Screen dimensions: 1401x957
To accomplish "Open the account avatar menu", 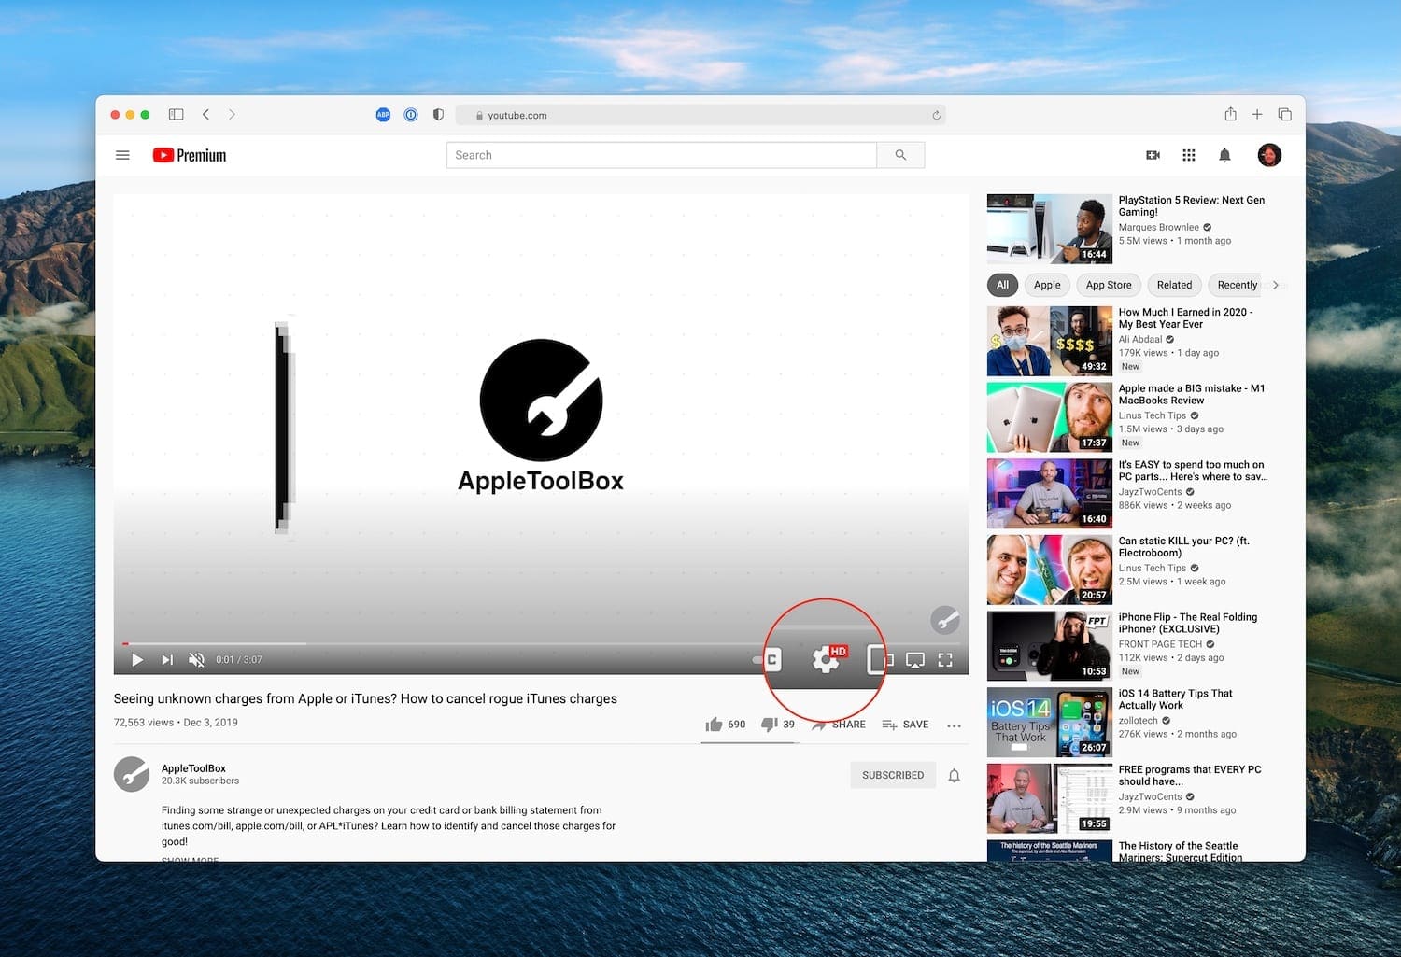I will (x=1269, y=155).
